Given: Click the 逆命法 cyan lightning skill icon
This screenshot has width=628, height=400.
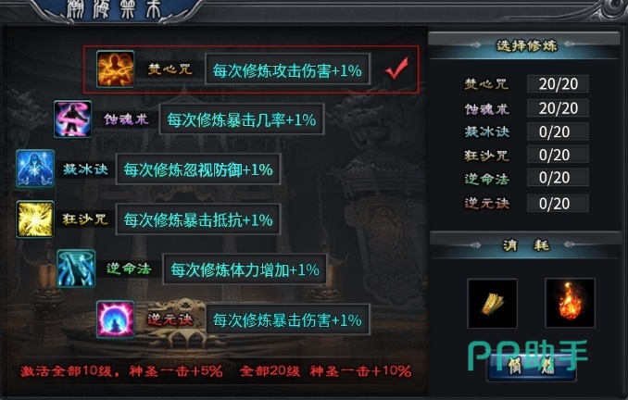Looking at the screenshot, I should (76, 269).
